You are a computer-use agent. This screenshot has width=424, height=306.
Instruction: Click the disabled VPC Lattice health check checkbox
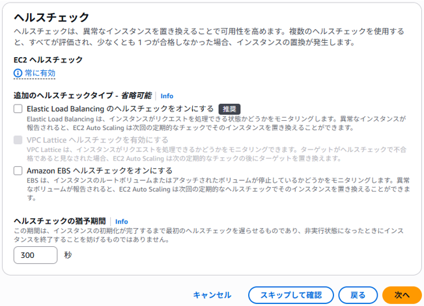[18, 140]
